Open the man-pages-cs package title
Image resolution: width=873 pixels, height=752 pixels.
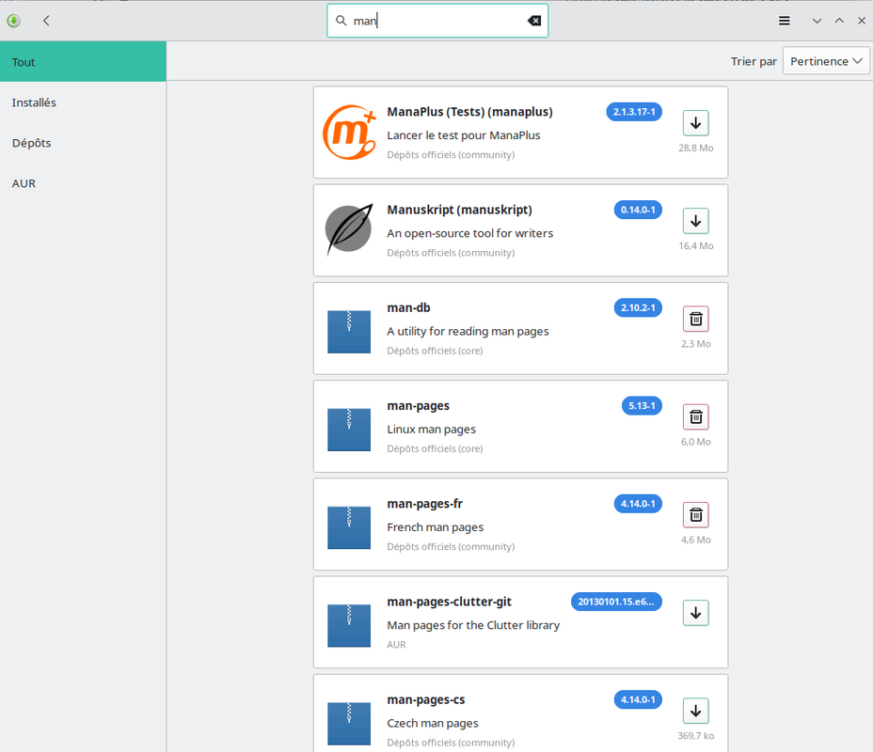coord(426,699)
